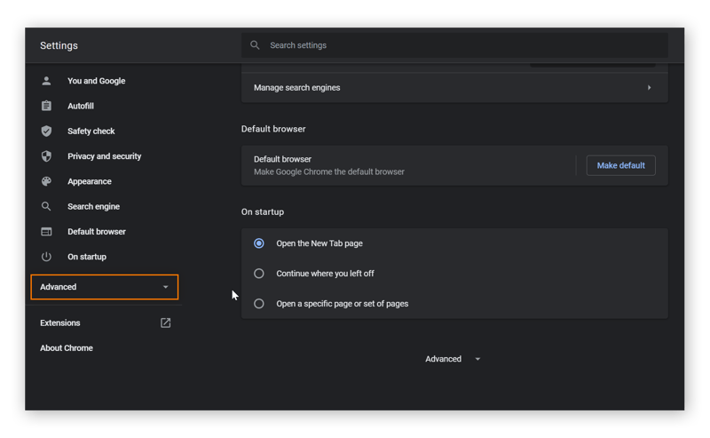Click the Appearance palette icon

coord(46,181)
